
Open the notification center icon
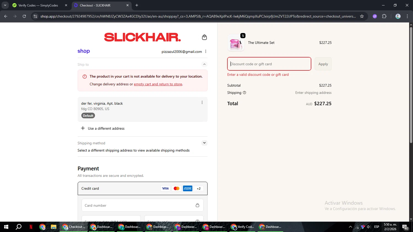405,227
